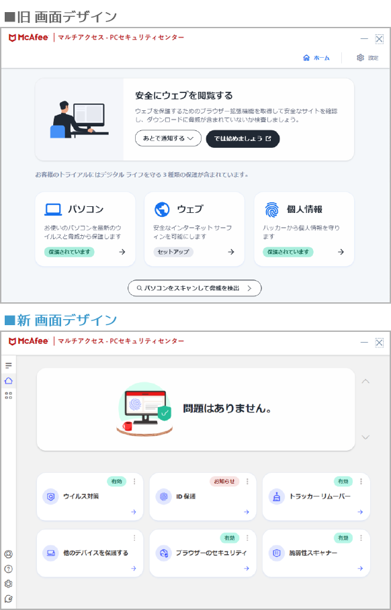391x610 pixels.
Task: Click the 脆弱性スキャナー card icon
Action: (x=277, y=553)
